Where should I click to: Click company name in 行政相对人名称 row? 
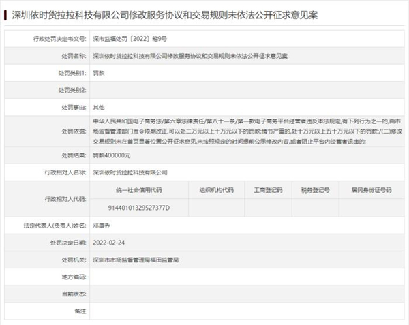click(x=130, y=172)
